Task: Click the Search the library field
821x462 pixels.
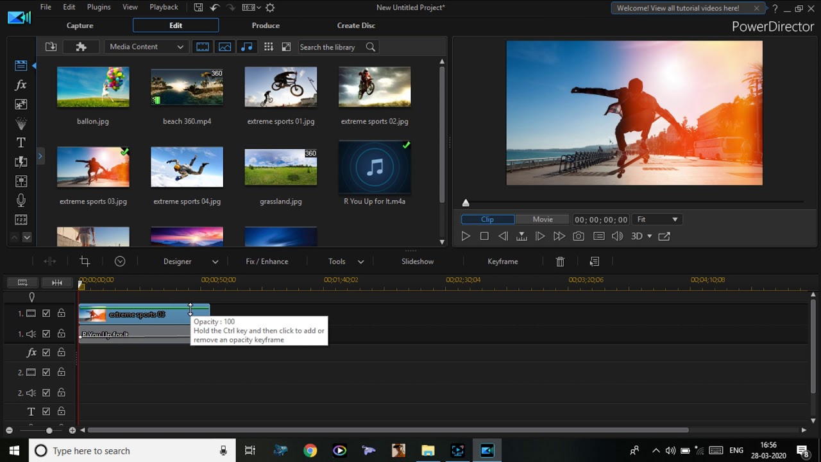Action: pos(339,47)
